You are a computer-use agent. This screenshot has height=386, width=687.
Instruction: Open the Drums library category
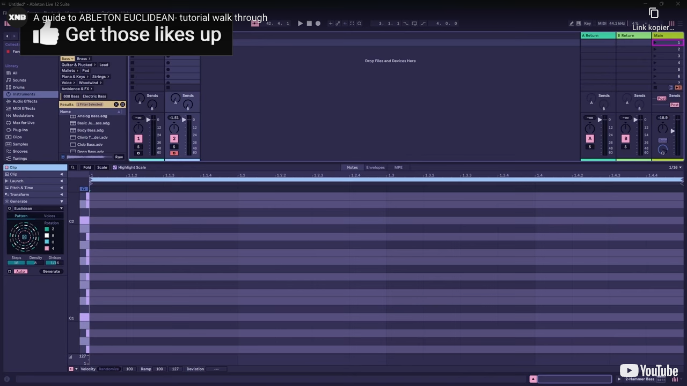coord(19,87)
